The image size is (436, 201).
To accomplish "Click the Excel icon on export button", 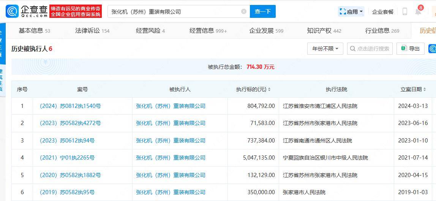I will 404,49.
